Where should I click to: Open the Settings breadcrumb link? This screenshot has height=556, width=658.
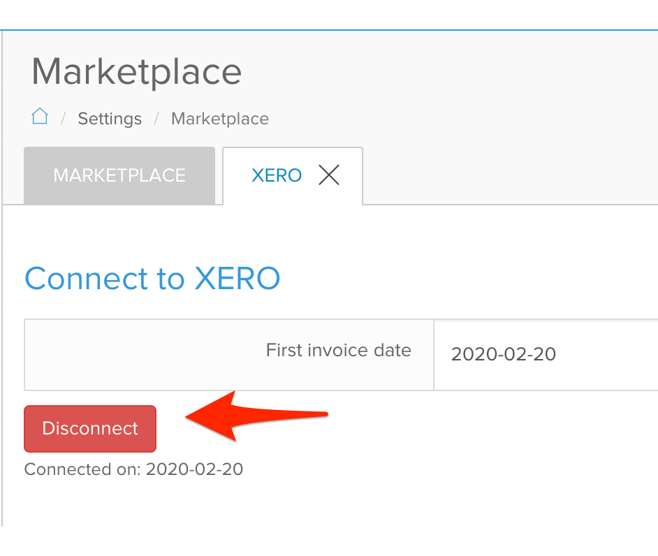click(110, 119)
